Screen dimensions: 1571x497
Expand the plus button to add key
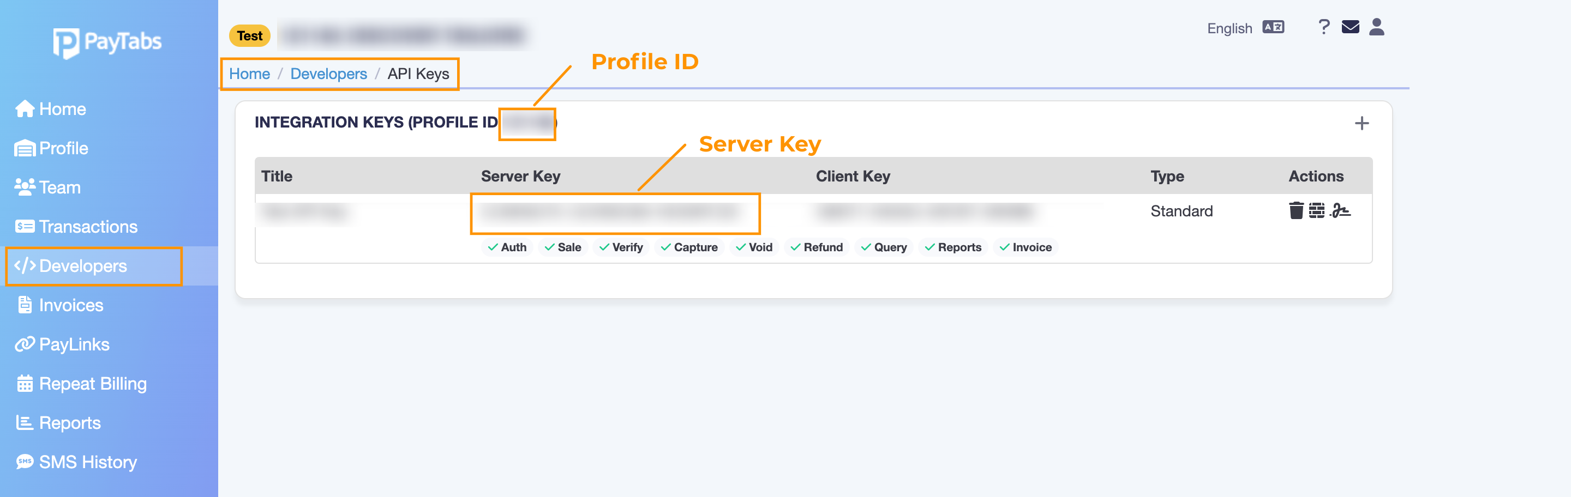1361,124
